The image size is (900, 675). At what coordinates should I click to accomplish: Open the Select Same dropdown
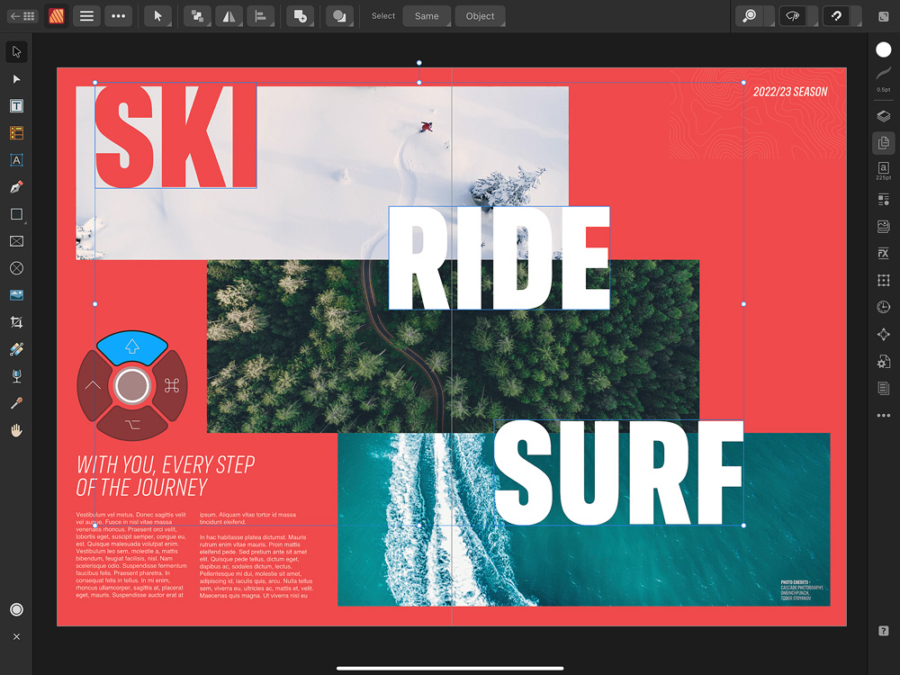[427, 16]
